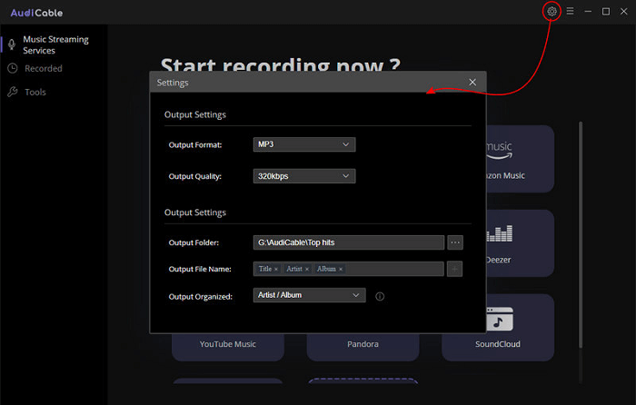This screenshot has height=405, width=636.
Task: Add a file name tag with plus button
Action: tap(455, 269)
